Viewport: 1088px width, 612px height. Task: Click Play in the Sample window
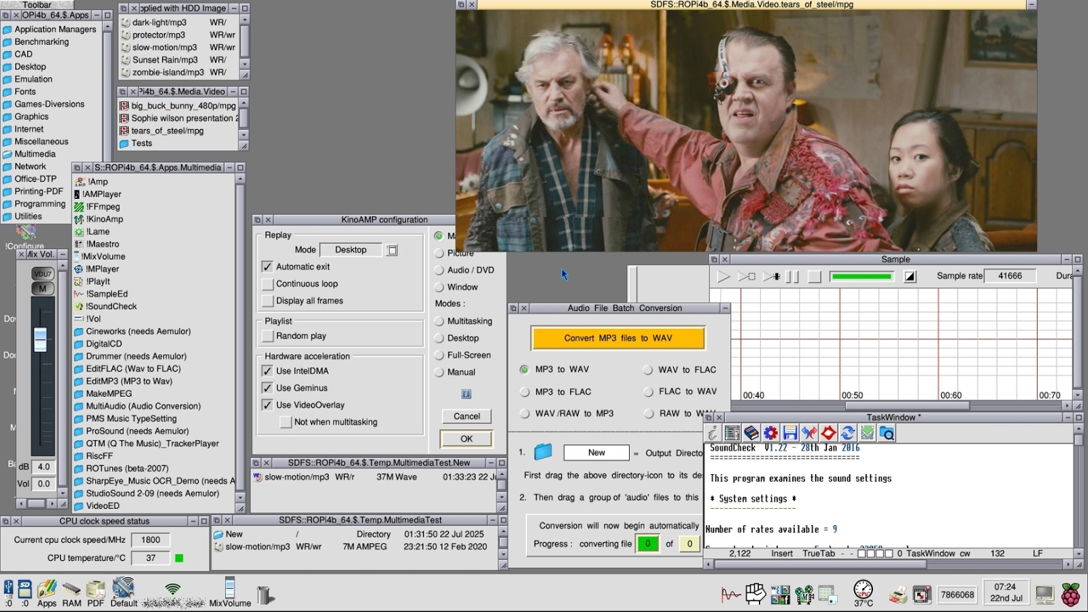click(x=724, y=276)
